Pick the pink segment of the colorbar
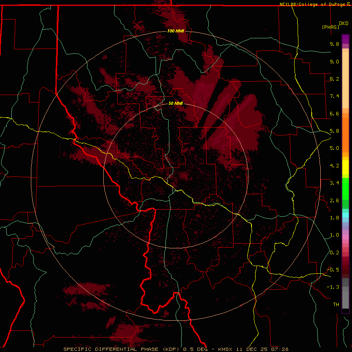 [x=345, y=237]
